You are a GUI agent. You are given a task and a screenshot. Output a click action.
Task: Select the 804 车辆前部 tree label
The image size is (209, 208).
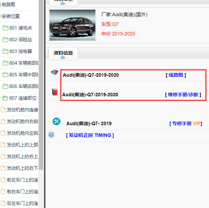pos(24,63)
